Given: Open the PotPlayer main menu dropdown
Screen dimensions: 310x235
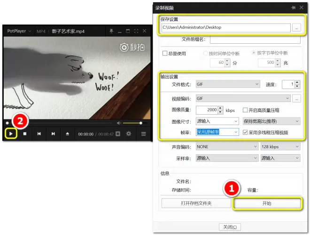Looking at the screenshot, I should pyautogui.click(x=19, y=31).
